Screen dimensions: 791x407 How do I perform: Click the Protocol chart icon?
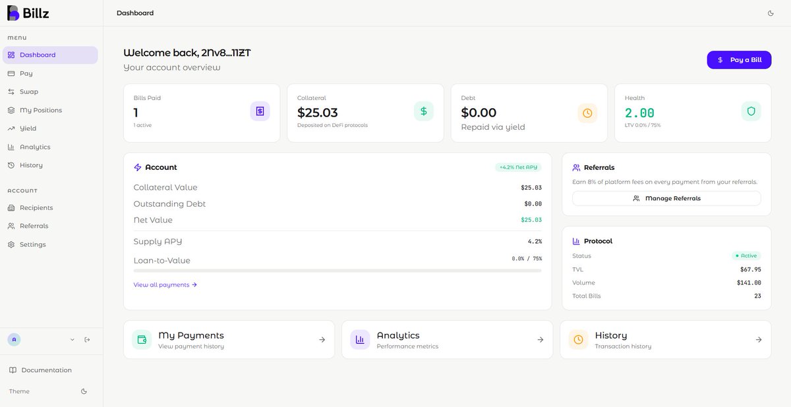pyautogui.click(x=576, y=241)
